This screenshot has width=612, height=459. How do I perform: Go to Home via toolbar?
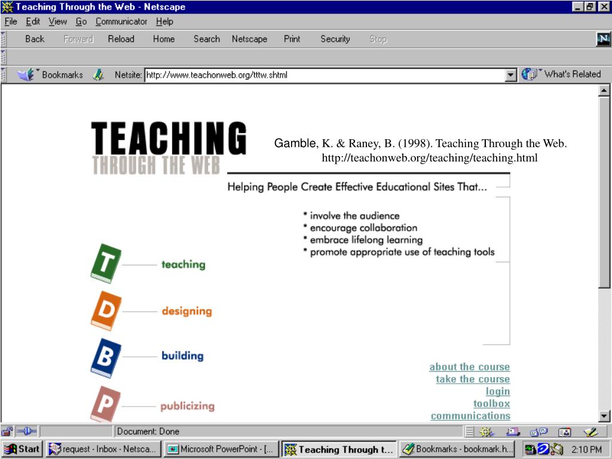point(164,39)
